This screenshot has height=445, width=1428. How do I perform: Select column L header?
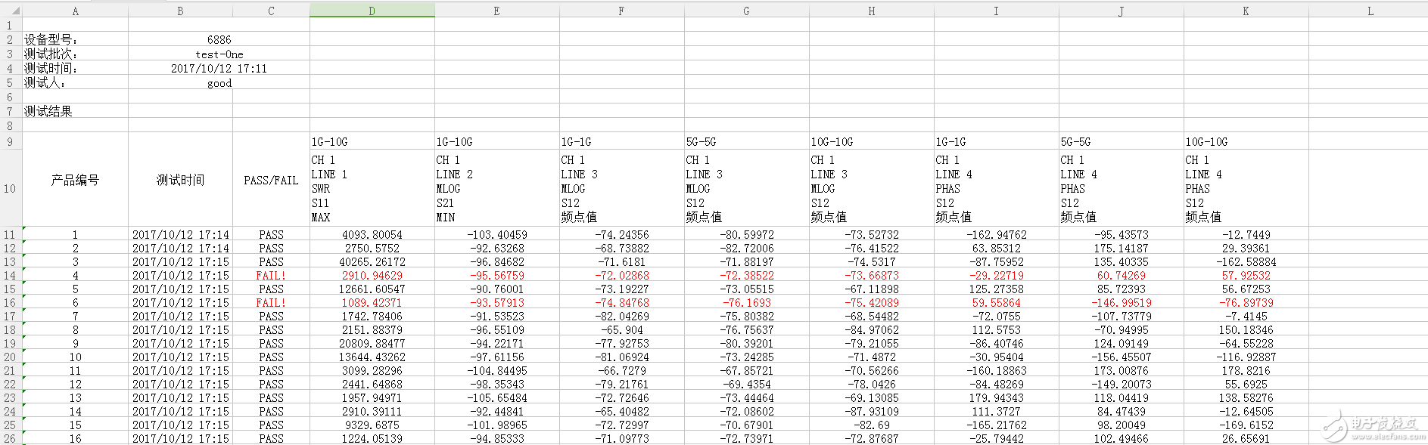[1370, 11]
